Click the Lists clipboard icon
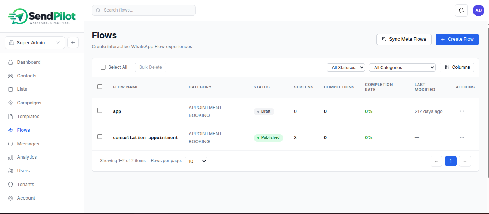Screen dimensions: 489x214 (x=10, y=89)
